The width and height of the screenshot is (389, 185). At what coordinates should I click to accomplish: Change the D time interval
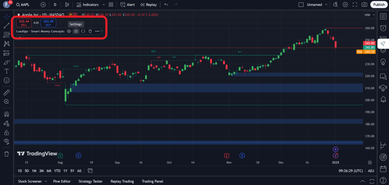(55, 5)
